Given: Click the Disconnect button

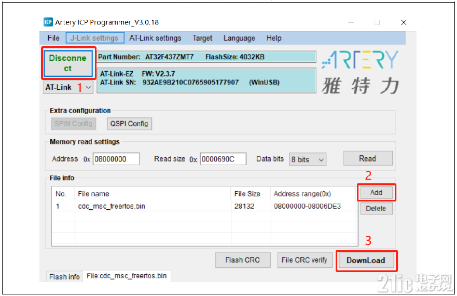Looking at the screenshot, I should click(68, 63).
